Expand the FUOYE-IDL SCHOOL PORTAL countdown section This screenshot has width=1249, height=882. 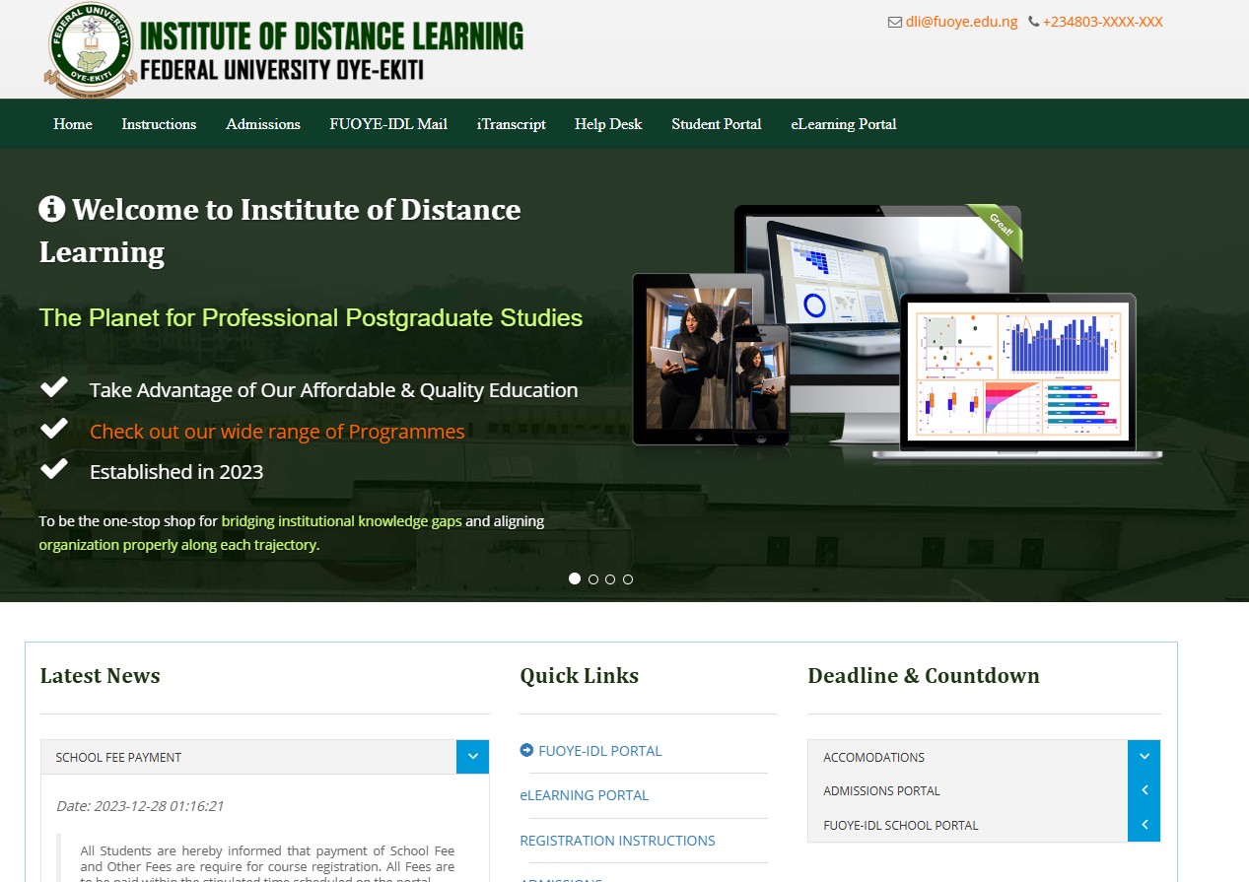[x=1144, y=825]
